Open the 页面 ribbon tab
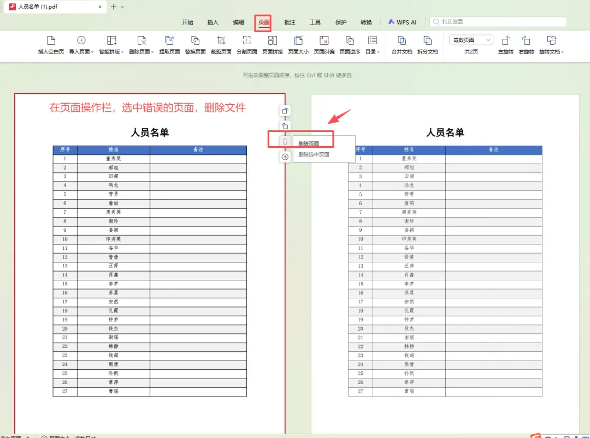The height and width of the screenshot is (438, 590). click(x=264, y=22)
